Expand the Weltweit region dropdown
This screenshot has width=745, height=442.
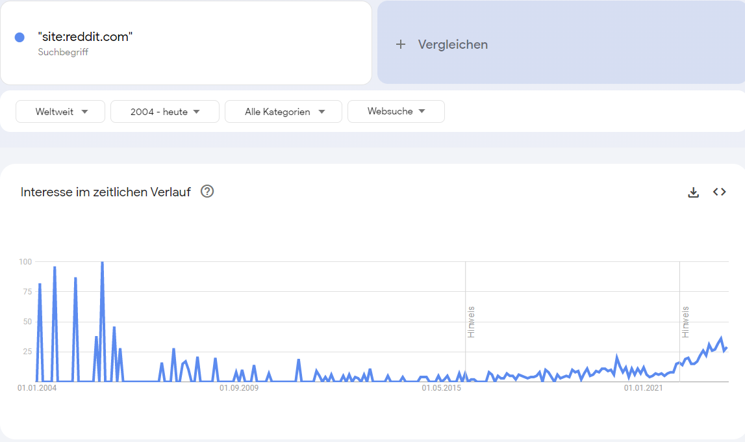click(x=60, y=112)
